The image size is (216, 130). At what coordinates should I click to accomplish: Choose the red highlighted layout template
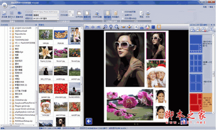(x=196, y=102)
